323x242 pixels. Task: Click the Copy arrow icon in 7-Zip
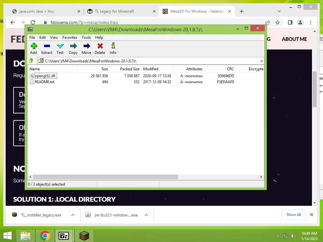pos(73,46)
